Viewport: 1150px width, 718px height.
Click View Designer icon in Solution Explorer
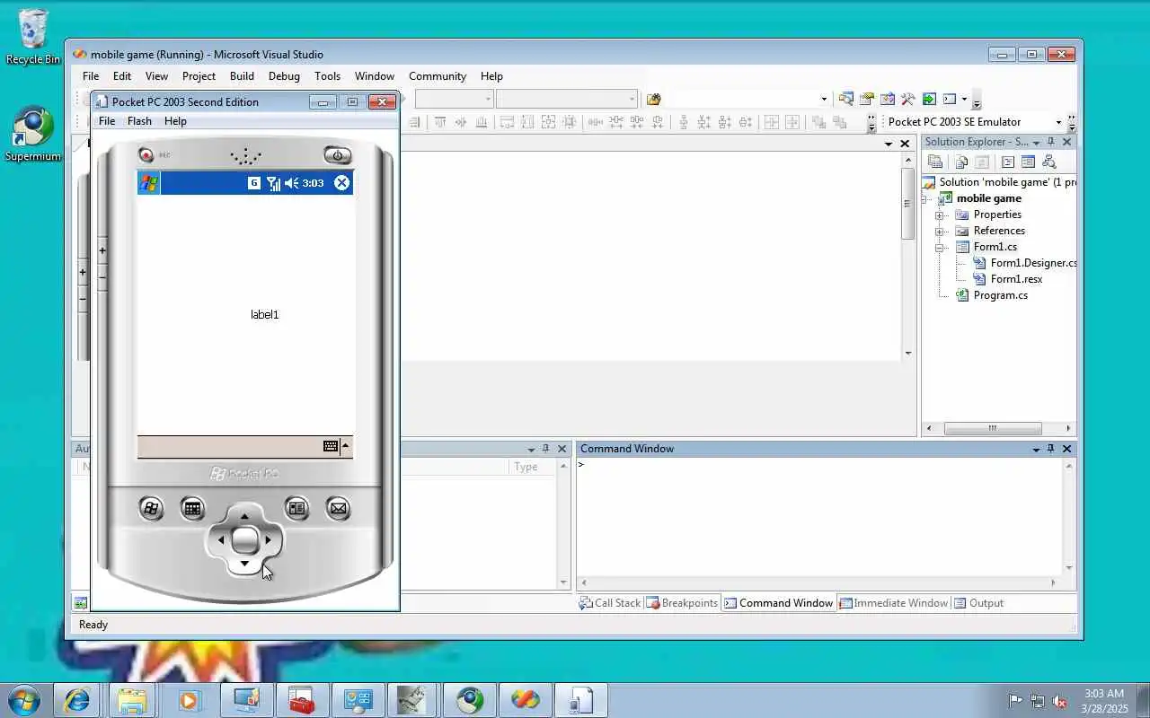(1028, 162)
